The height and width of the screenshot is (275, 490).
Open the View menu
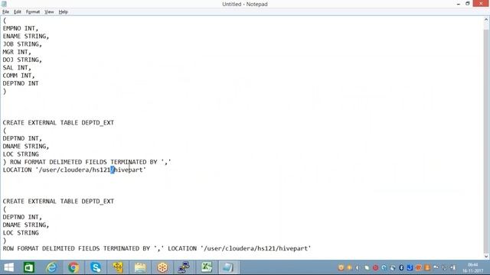click(x=49, y=12)
